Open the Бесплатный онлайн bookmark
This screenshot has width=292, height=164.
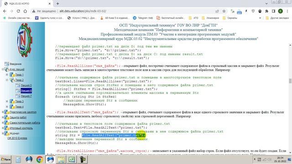(x=171, y=18)
